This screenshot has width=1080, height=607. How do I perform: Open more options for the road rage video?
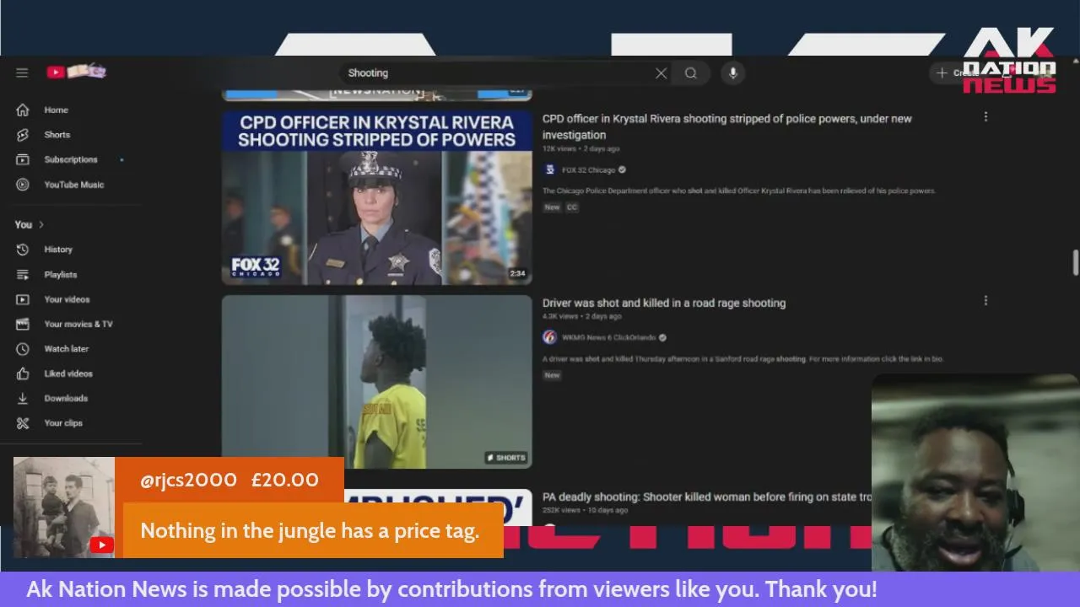pyautogui.click(x=985, y=301)
